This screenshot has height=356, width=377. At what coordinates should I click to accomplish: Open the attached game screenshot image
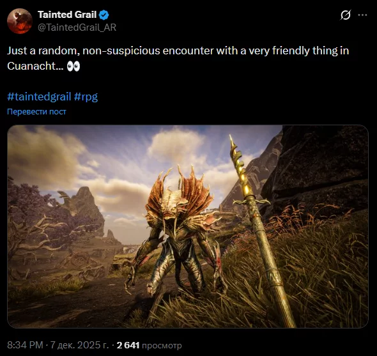(188, 226)
